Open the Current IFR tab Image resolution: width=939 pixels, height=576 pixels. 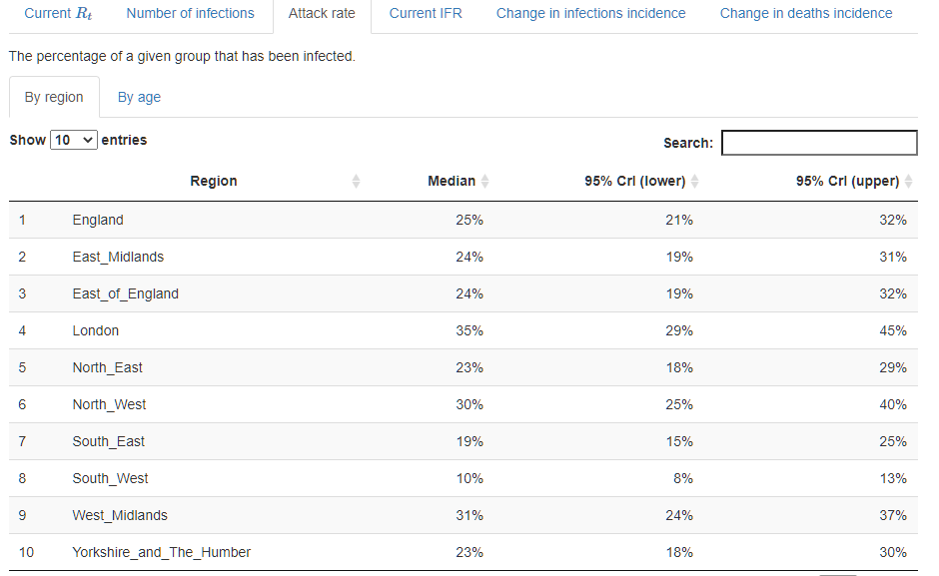coord(426,13)
